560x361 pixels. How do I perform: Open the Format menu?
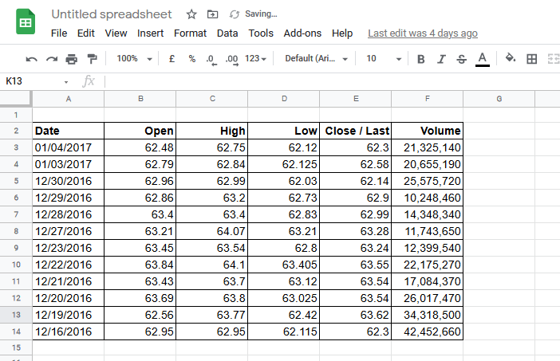tap(190, 33)
